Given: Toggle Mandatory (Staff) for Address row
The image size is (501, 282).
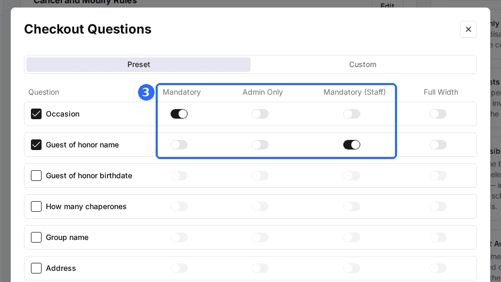Looking at the screenshot, I should pyautogui.click(x=352, y=268).
